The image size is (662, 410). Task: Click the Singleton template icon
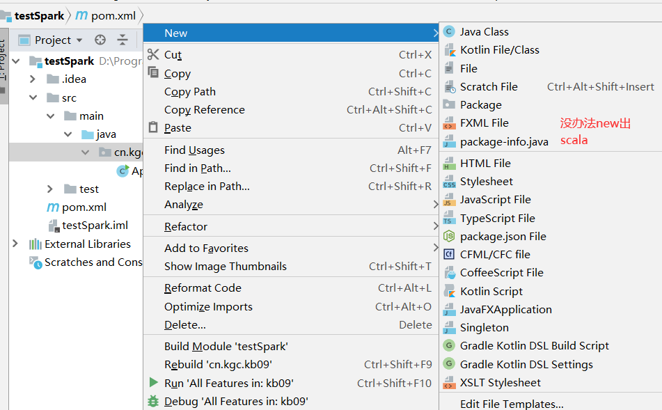pos(449,328)
